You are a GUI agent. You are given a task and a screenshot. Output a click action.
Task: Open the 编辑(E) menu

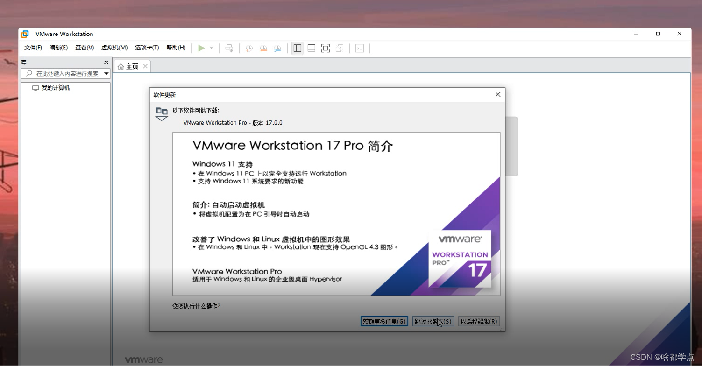(x=58, y=48)
